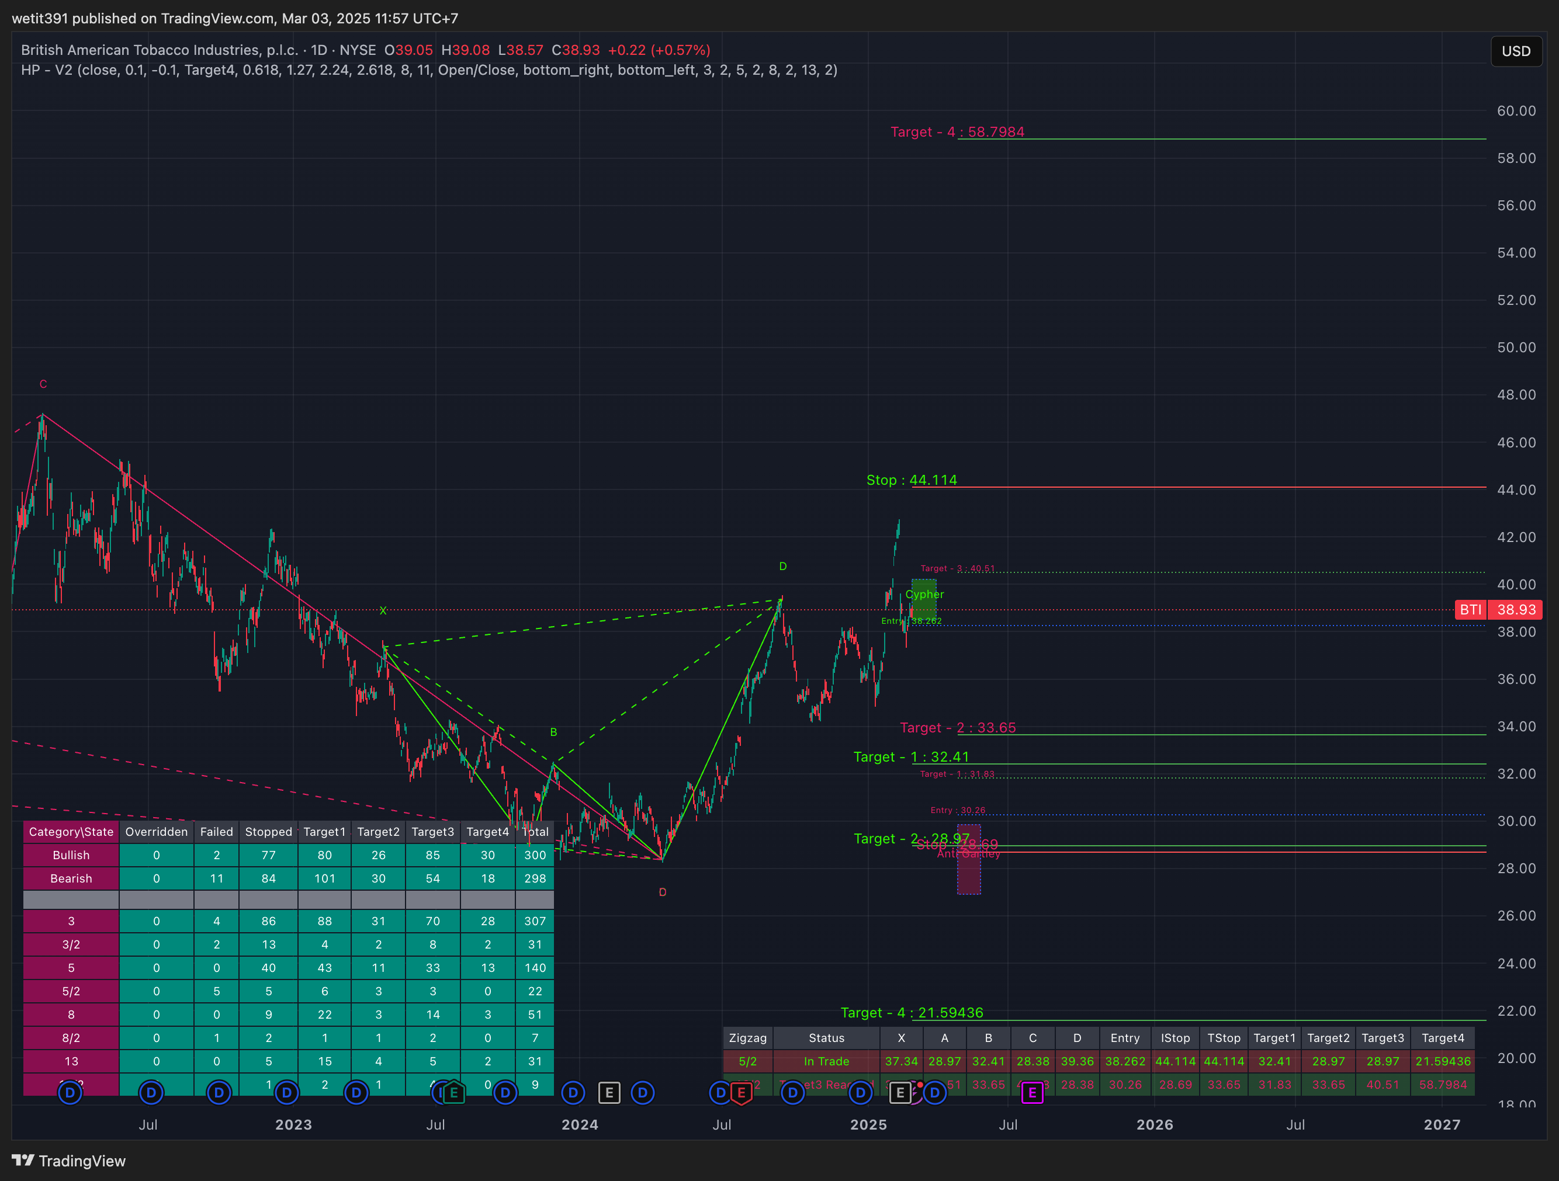This screenshot has width=1559, height=1181.
Task: Select the 'Bearish' row label
Action: coord(71,878)
